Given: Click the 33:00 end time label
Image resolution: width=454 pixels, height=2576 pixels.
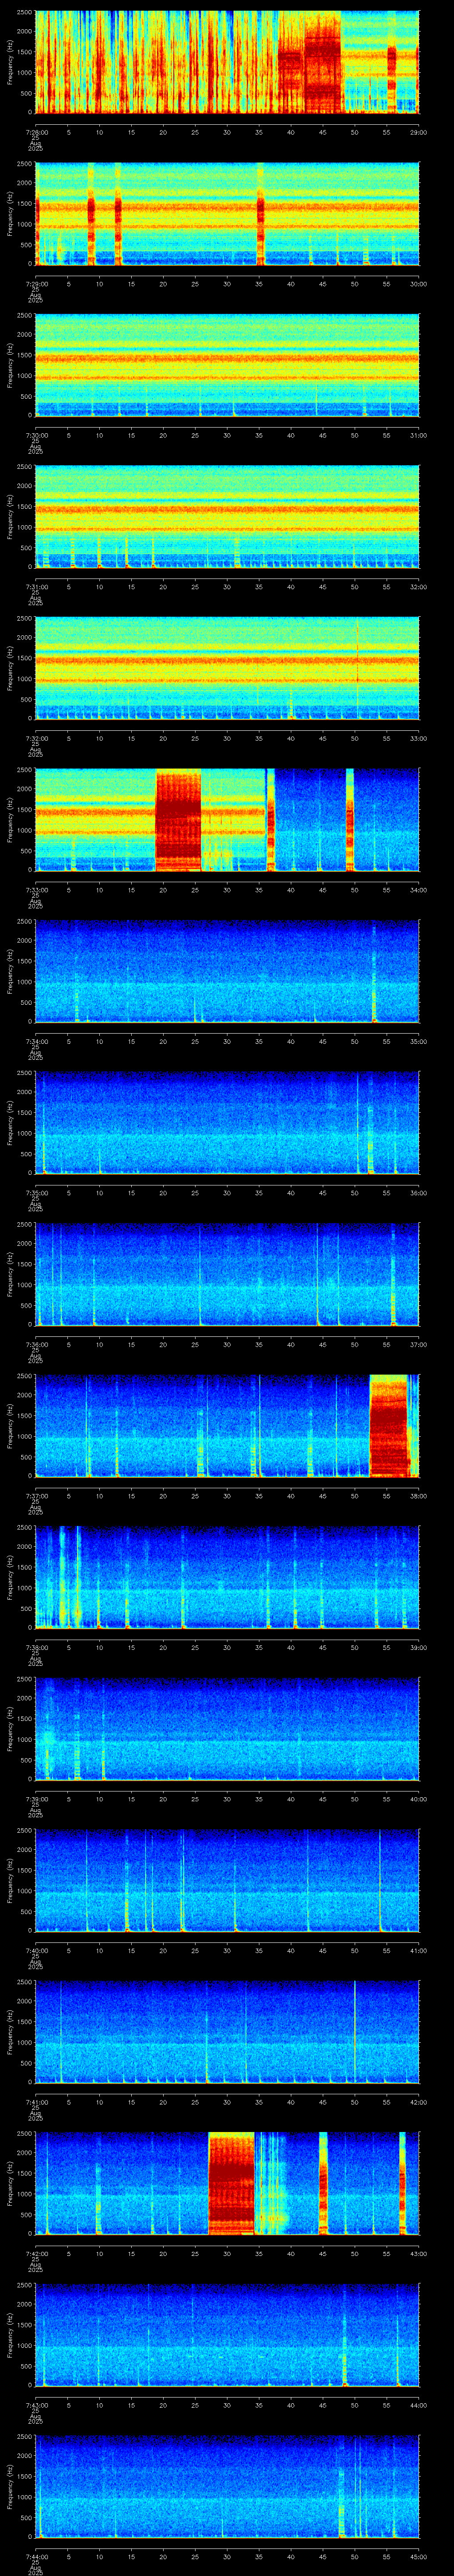Looking at the screenshot, I should (x=418, y=738).
